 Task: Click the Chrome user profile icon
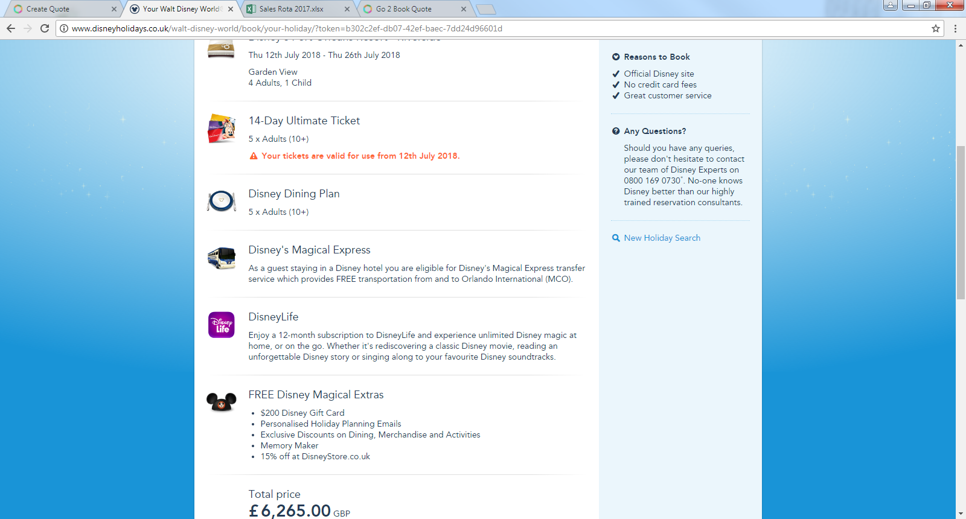tap(891, 5)
